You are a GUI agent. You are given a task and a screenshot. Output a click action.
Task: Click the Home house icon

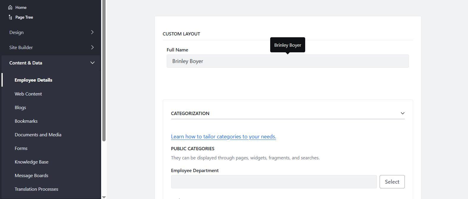10,7
